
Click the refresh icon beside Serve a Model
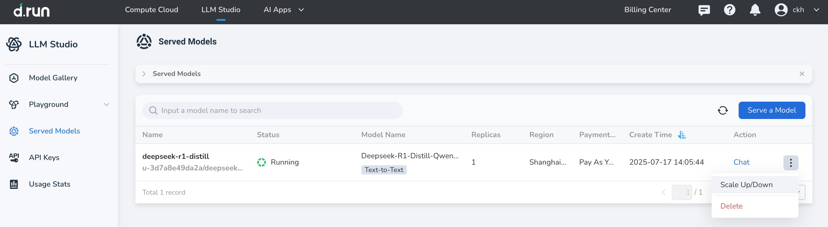[x=723, y=110]
